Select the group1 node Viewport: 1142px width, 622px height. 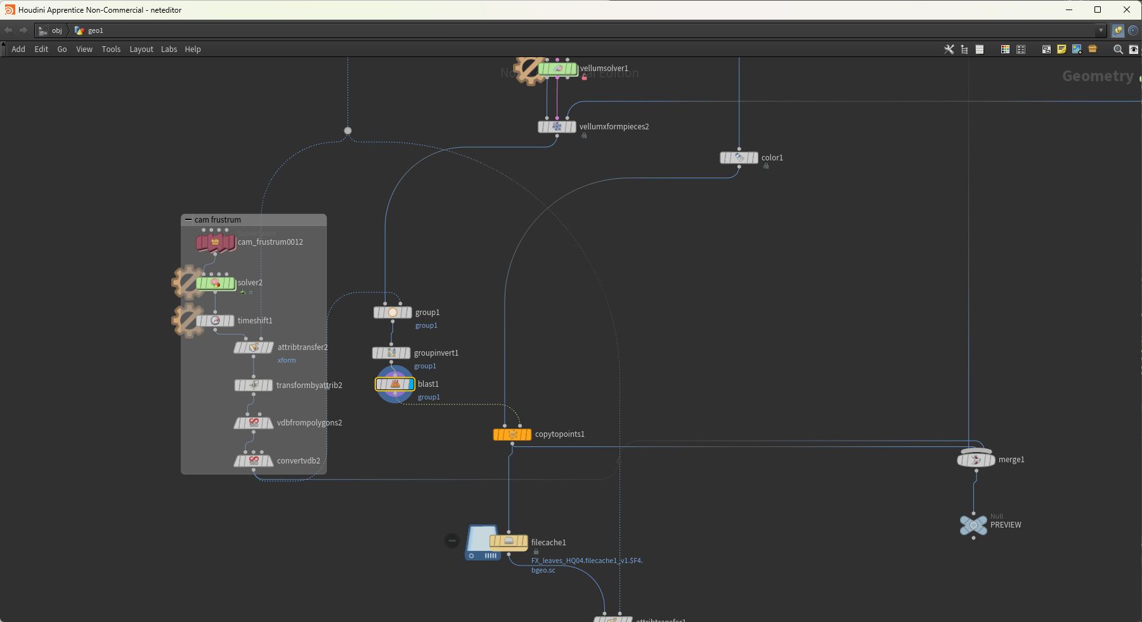pos(393,313)
